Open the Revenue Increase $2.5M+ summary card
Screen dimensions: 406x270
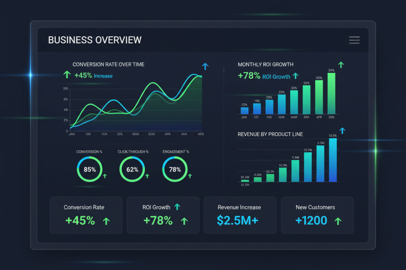(239, 215)
